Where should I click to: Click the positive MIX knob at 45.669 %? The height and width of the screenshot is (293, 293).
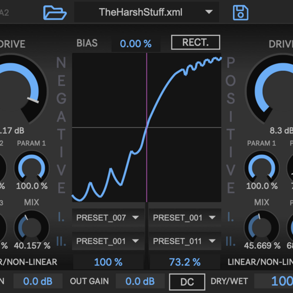coord(261,227)
